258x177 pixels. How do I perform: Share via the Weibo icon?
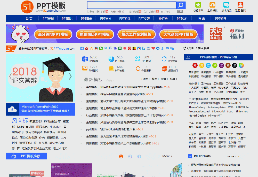pos(87,48)
